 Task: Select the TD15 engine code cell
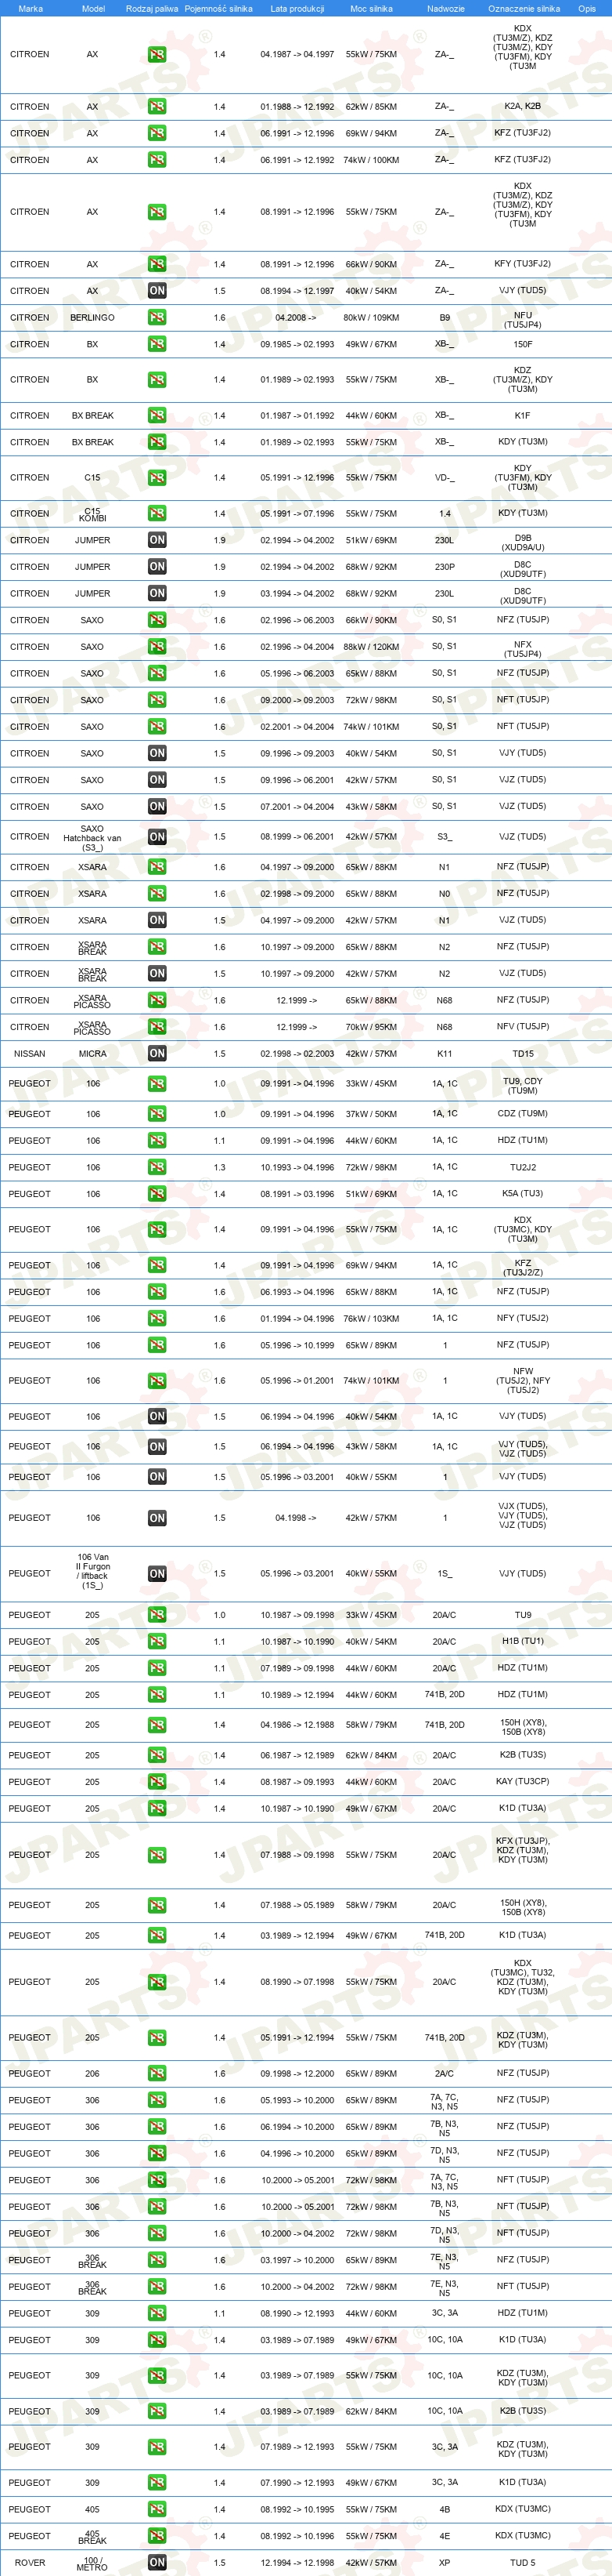[x=523, y=1054]
